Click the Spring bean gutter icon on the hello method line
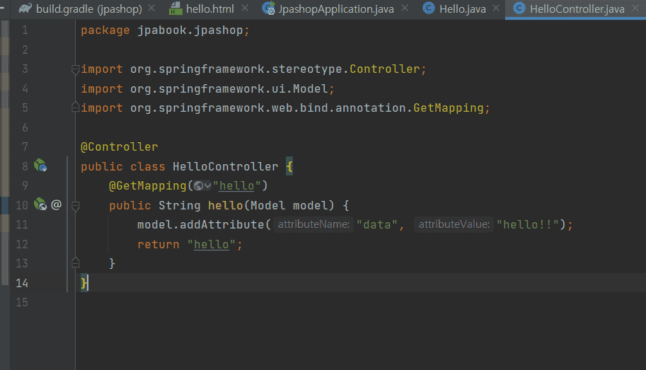The height and width of the screenshot is (370, 646). click(40, 205)
